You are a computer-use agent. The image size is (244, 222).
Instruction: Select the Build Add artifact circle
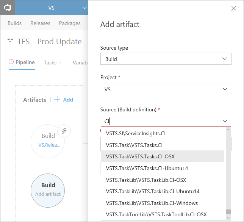[48, 191]
